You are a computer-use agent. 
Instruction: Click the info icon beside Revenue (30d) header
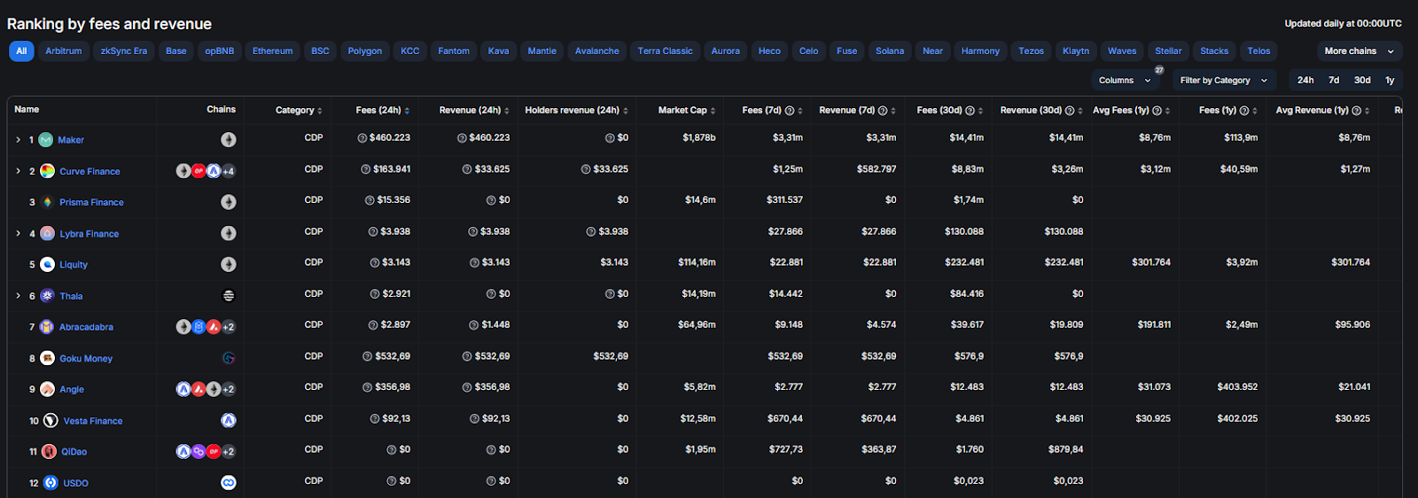(1070, 111)
